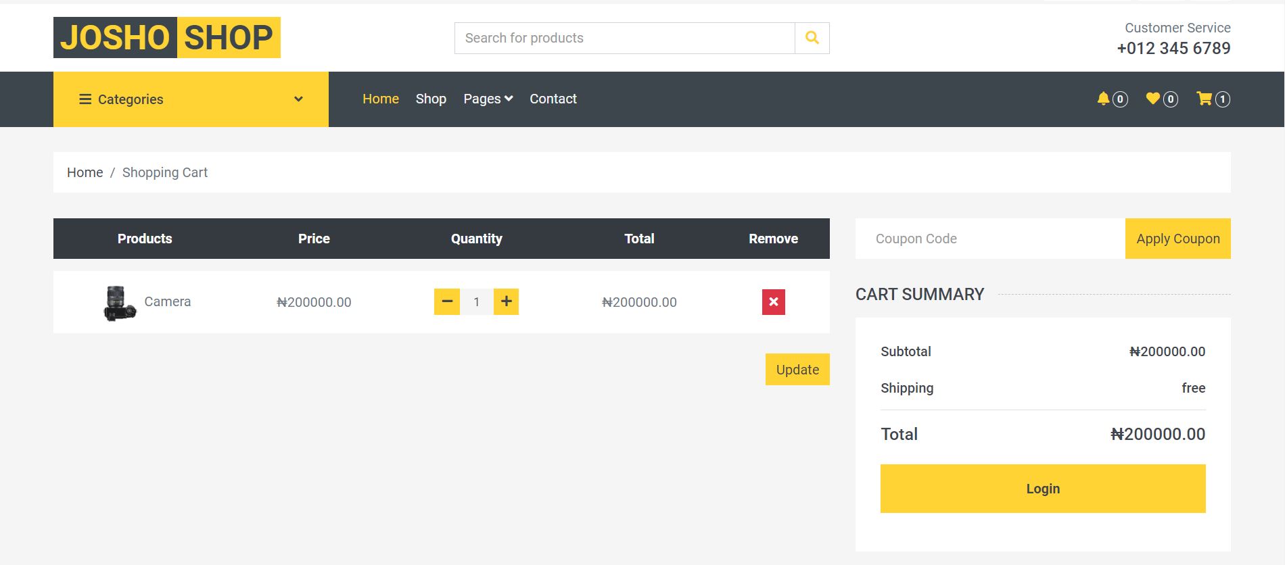
Task: Click the Camera product thumbnail
Action: [120, 303]
